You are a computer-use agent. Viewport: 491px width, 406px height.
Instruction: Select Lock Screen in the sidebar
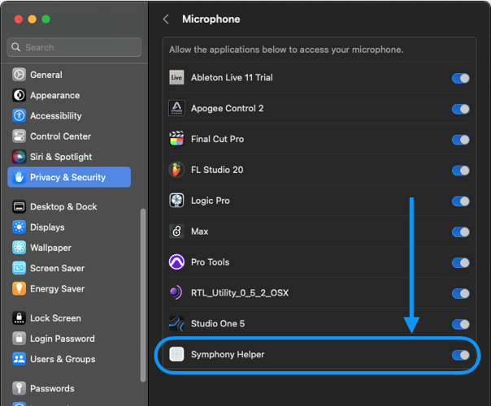click(69, 318)
